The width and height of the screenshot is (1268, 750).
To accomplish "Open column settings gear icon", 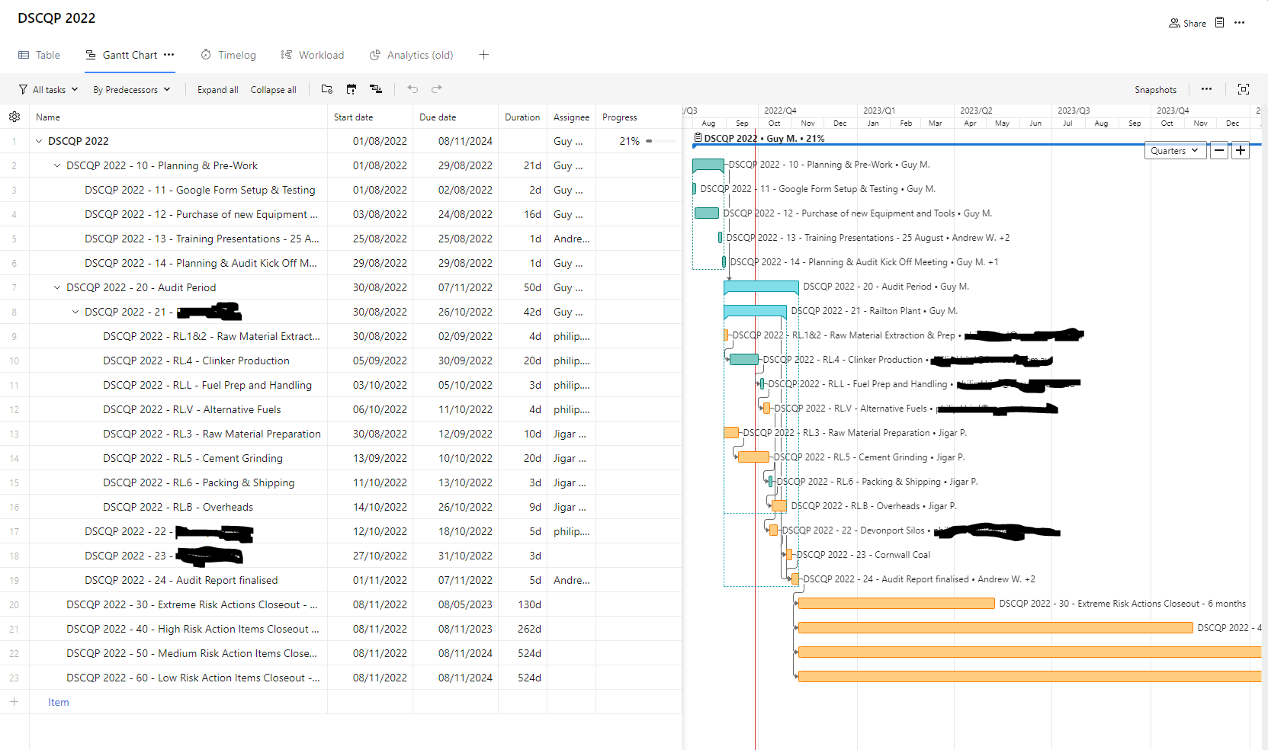I will [14, 117].
